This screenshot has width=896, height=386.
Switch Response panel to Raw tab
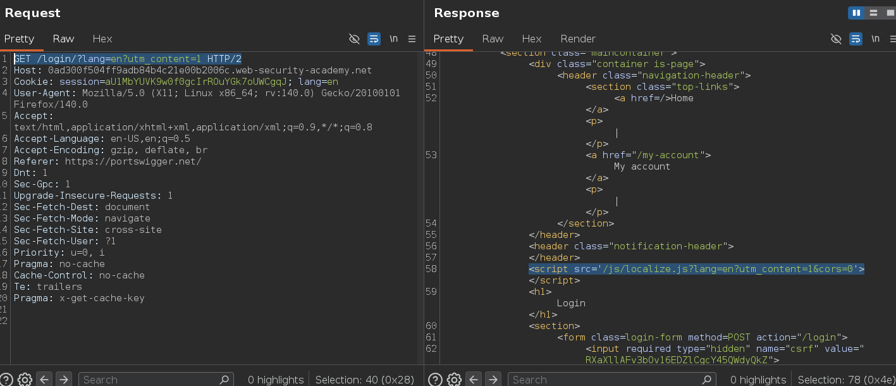click(x=493, y=39)
